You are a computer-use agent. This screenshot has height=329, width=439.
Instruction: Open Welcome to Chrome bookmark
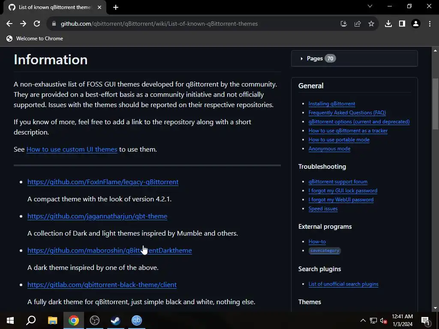pyautogui.click(x=35, y=39)
